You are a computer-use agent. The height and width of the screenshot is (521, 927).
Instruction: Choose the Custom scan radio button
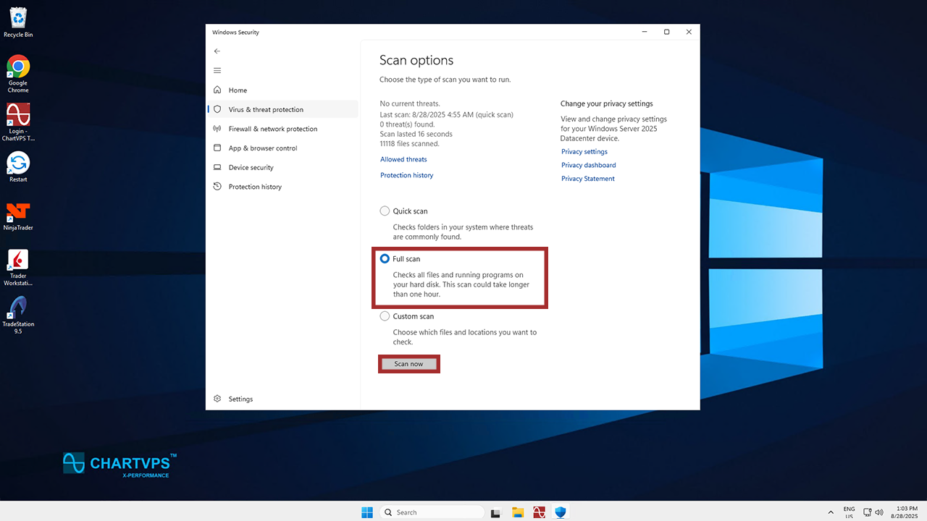[385, 316]
